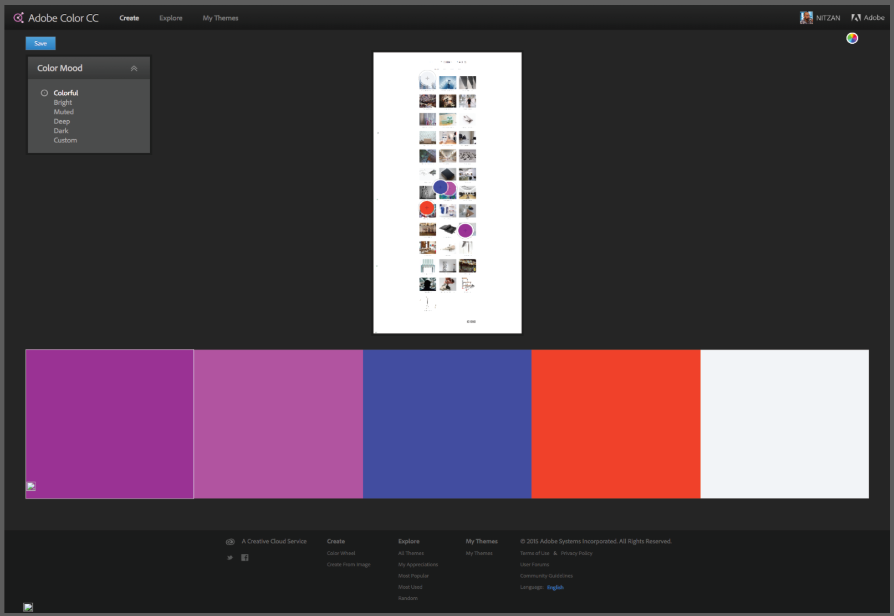Visit the User Forums link
The image size is (894, 616).
pos(534,564)
